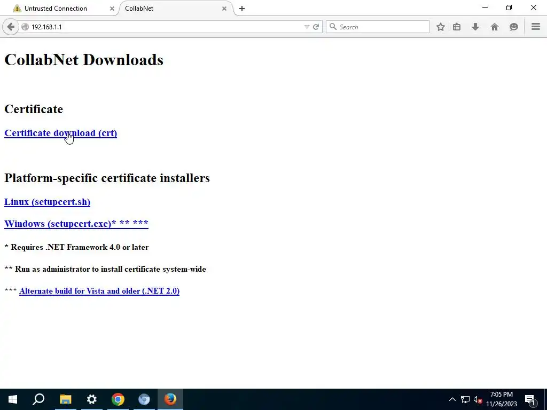Open the clock showing 7:05 PM
The image size is (547, 410).
pos(502,399)
